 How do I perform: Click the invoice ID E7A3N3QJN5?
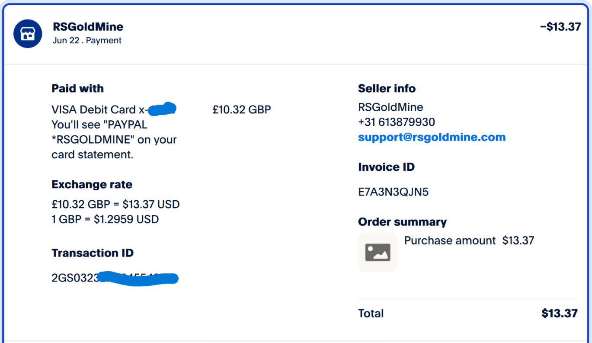(x=393, y=192)
